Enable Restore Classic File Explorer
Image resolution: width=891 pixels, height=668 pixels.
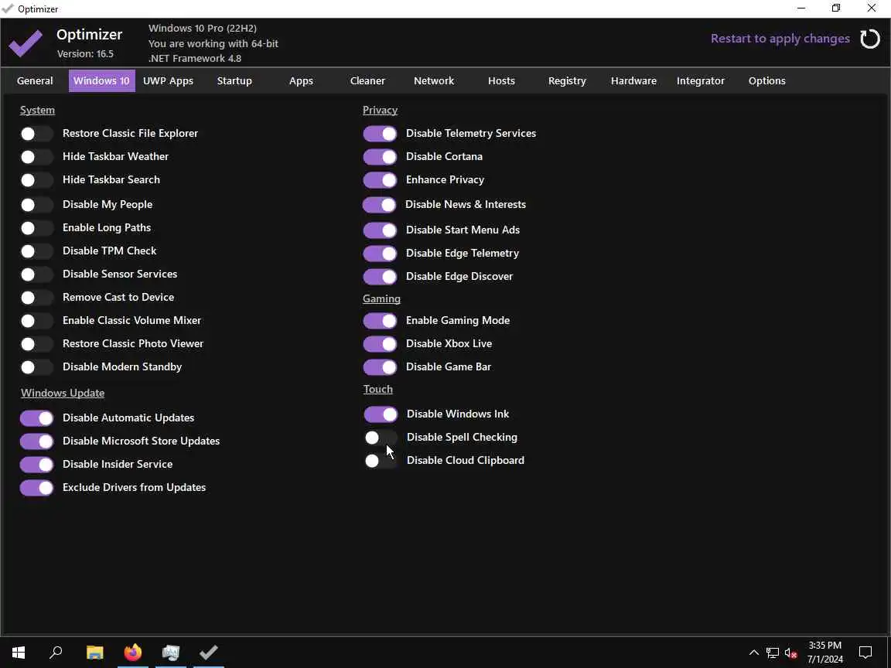(x=36, y=134)
